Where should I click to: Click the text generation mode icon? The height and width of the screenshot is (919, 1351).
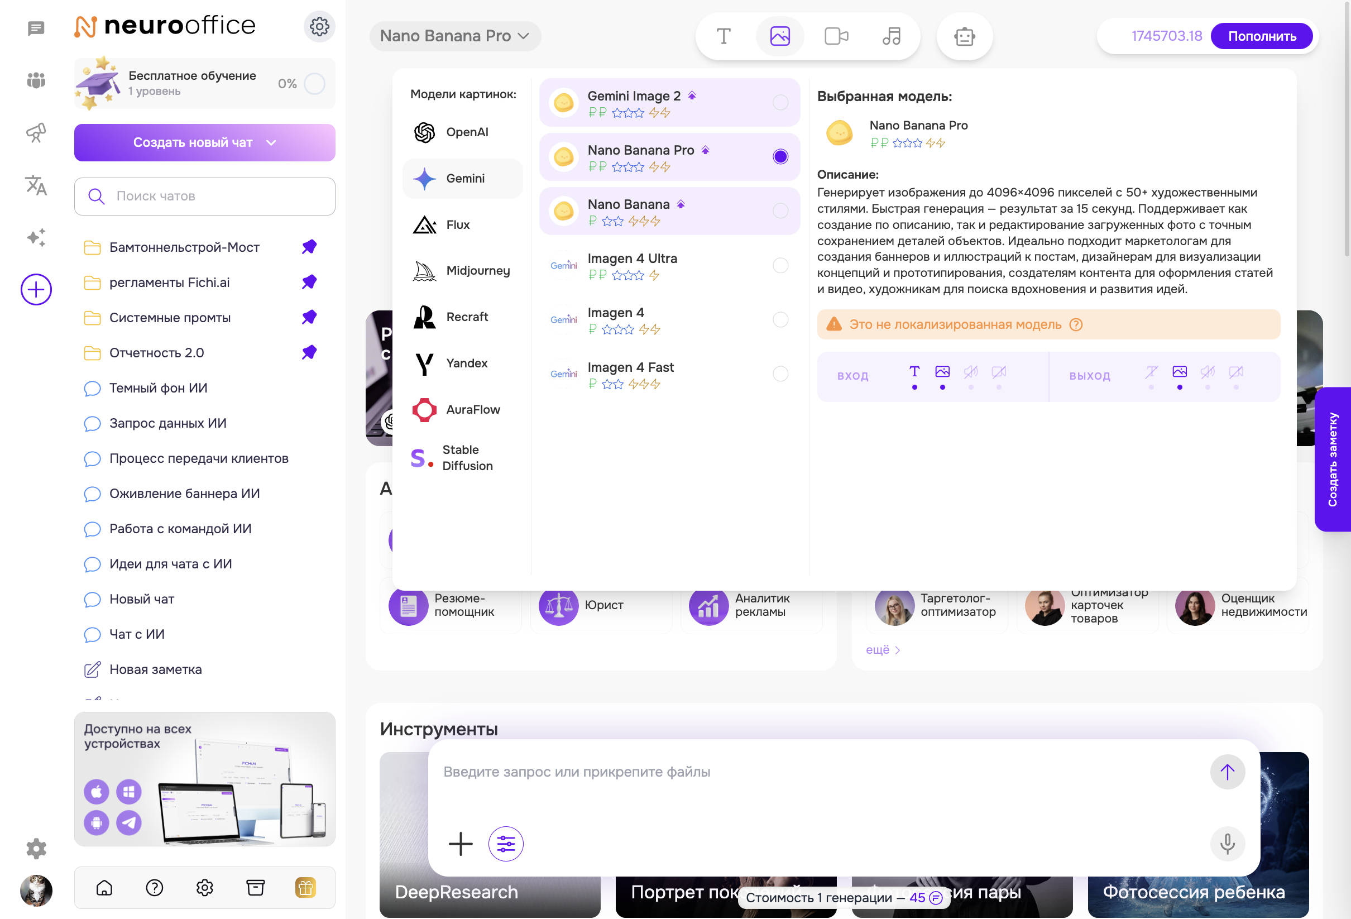[x=723, y=36]
